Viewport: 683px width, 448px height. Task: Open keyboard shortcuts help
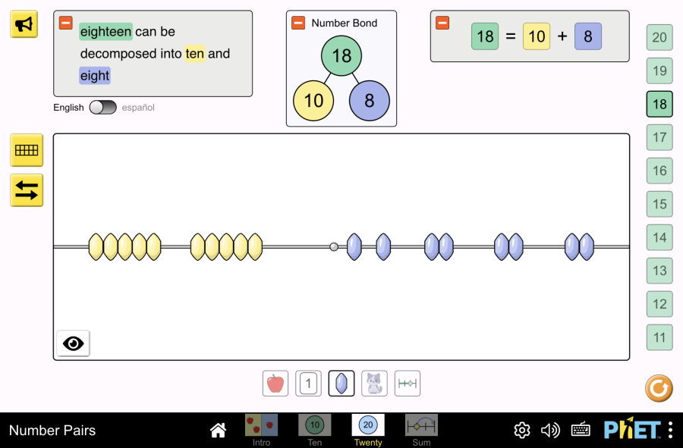581,431
